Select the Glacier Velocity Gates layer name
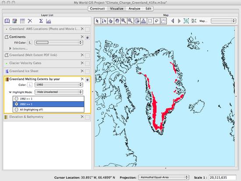The width and height of the screenshot is (241, 181). tap(25, 63)
